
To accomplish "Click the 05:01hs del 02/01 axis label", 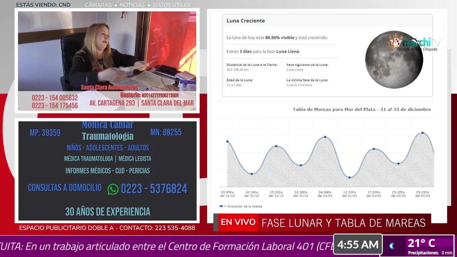I will (423, 194).
